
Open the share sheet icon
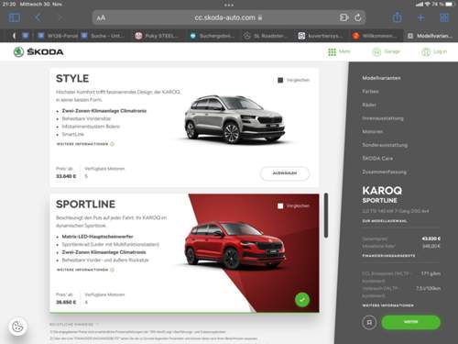pyautogui.click(x=397, y=17)
